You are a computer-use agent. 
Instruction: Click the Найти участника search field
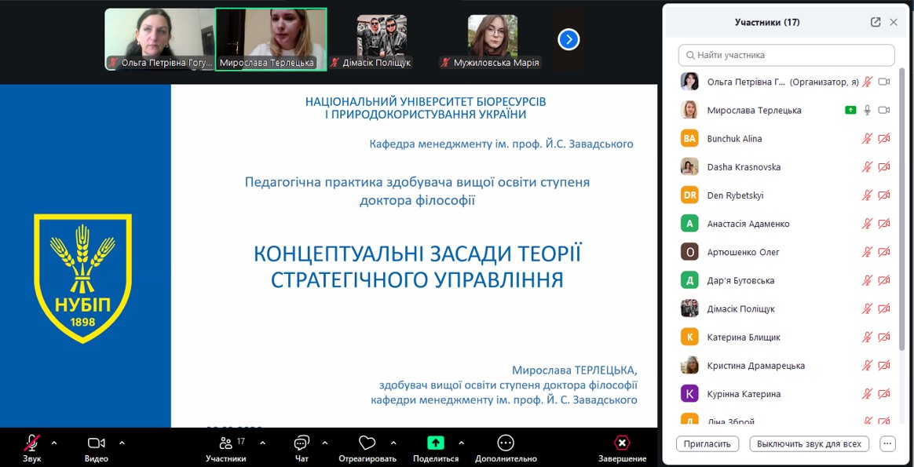pyautogui.click(x=786, y=55)
